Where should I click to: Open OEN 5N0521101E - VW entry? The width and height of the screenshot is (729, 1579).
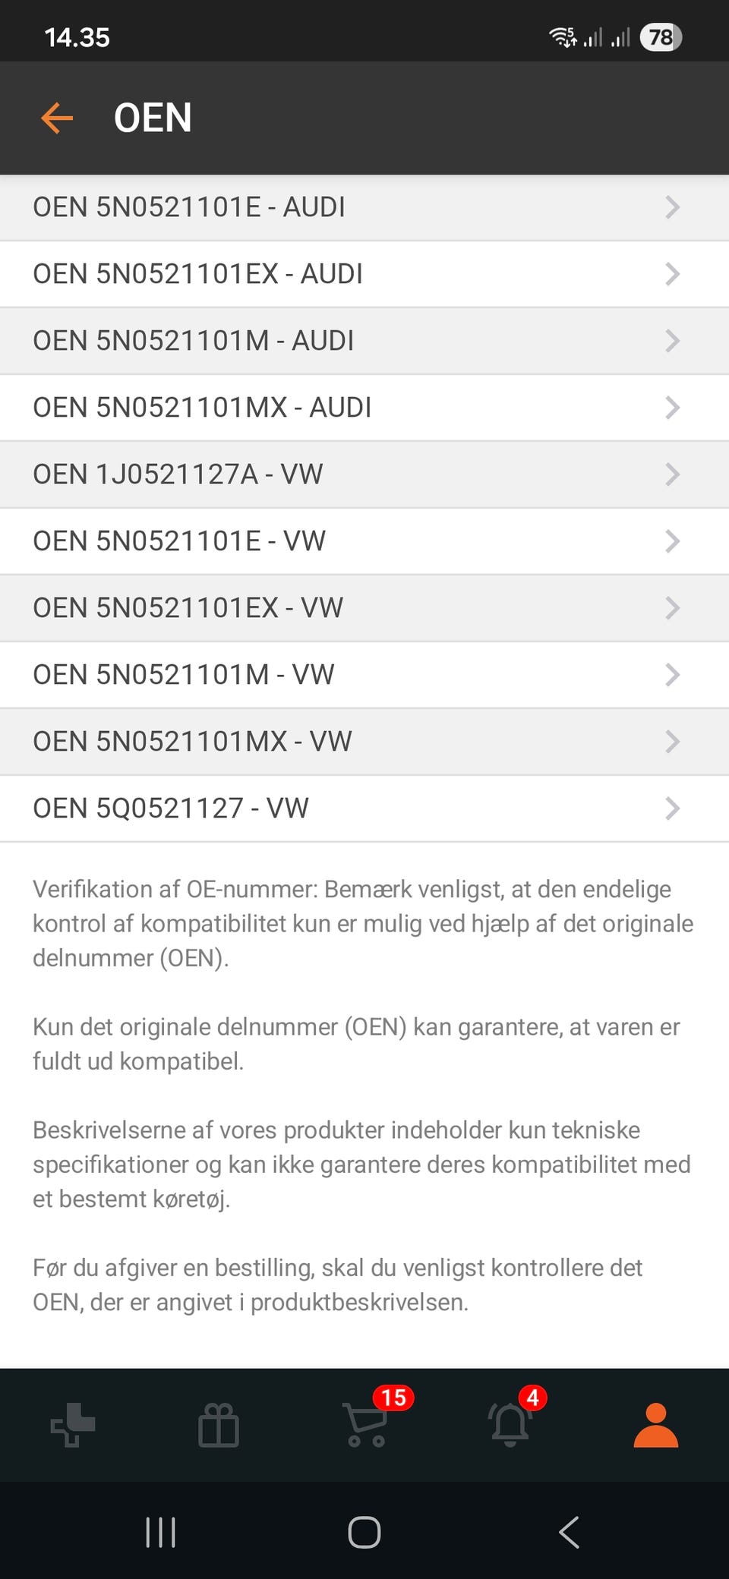point(179,541)
